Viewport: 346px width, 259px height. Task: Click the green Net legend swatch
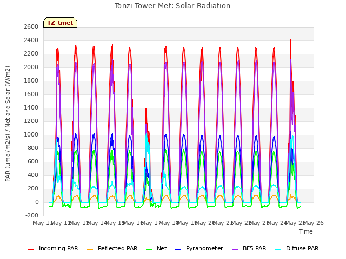tap(149, 249)
